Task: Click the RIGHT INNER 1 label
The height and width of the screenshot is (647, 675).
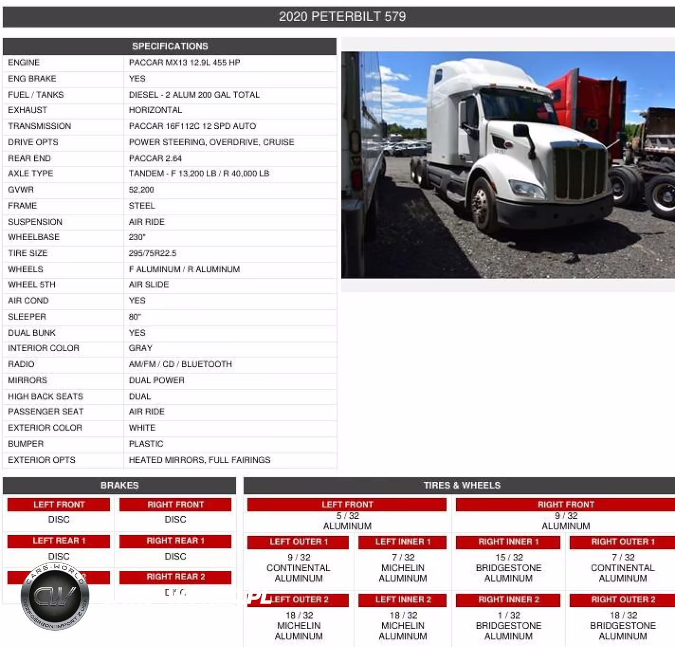Action: tap(508, 543)
